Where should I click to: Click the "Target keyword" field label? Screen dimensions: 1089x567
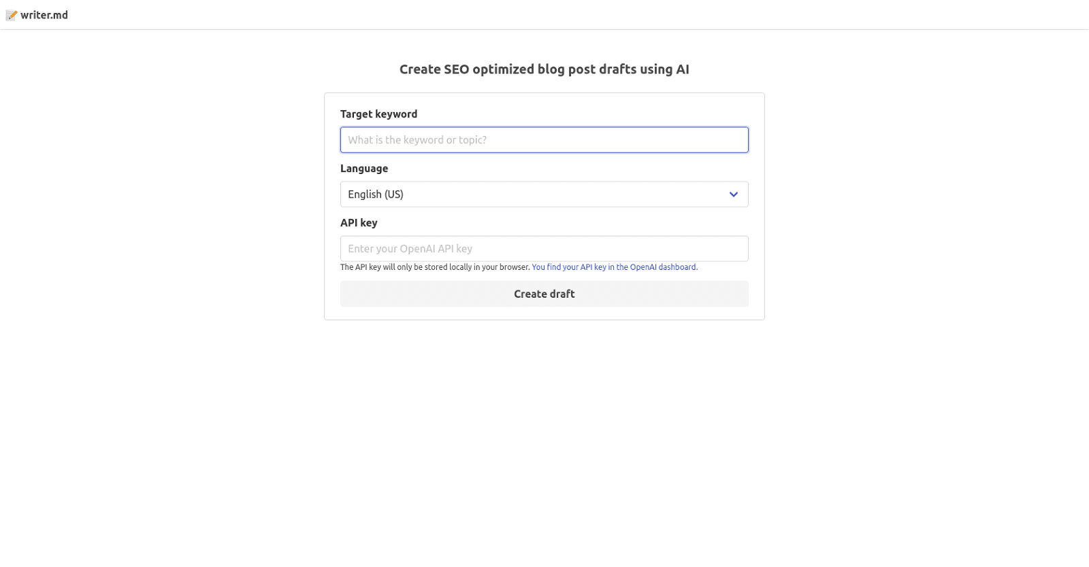378,114
